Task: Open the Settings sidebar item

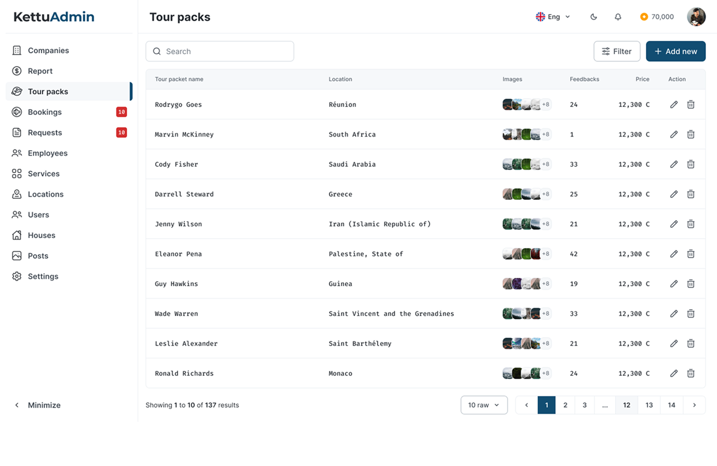Action: pos(43,276)
